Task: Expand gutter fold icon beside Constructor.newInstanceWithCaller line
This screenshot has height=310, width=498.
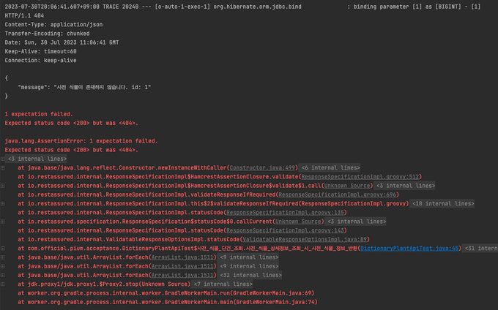Action: coord(3,167)
